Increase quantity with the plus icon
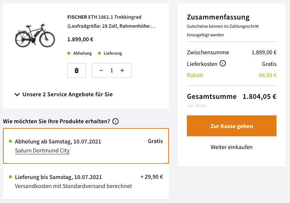The width and height of the screenshot is (290, 203). [122, 70]
